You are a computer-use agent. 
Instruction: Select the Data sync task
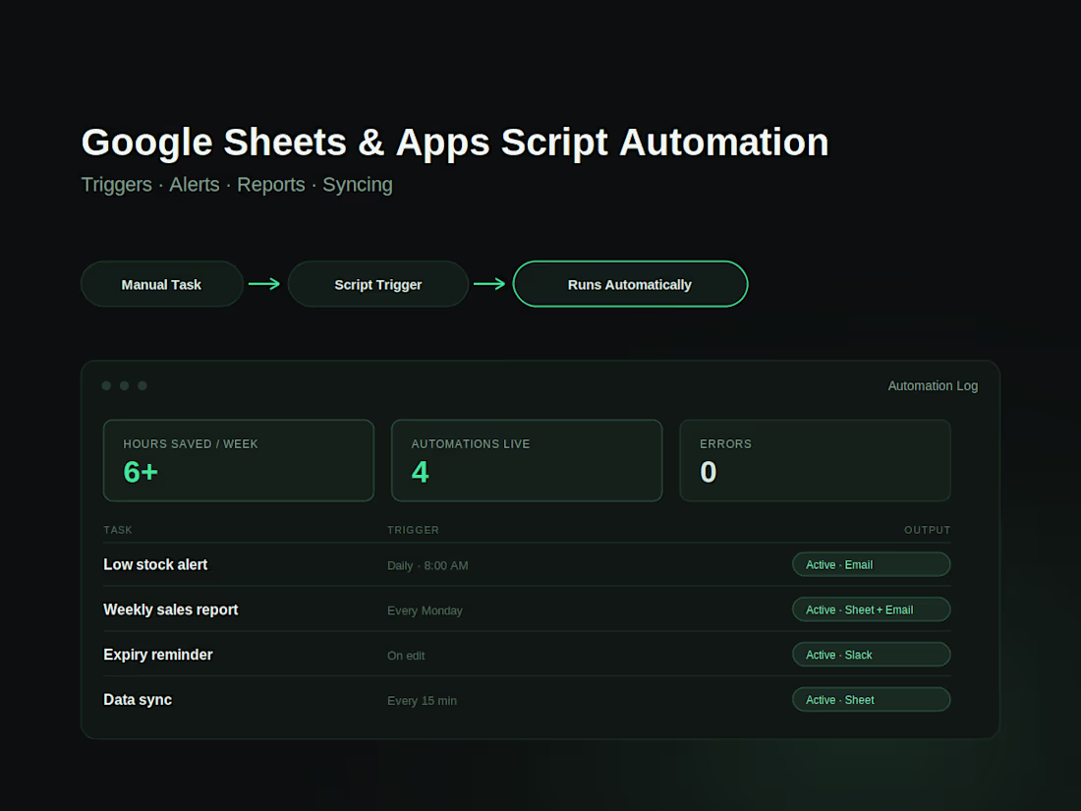point(138,700)
